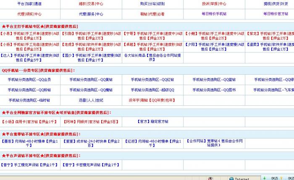Click the privacy eye icon in status bar
The image size is (294, 180).
click(210, 178)
